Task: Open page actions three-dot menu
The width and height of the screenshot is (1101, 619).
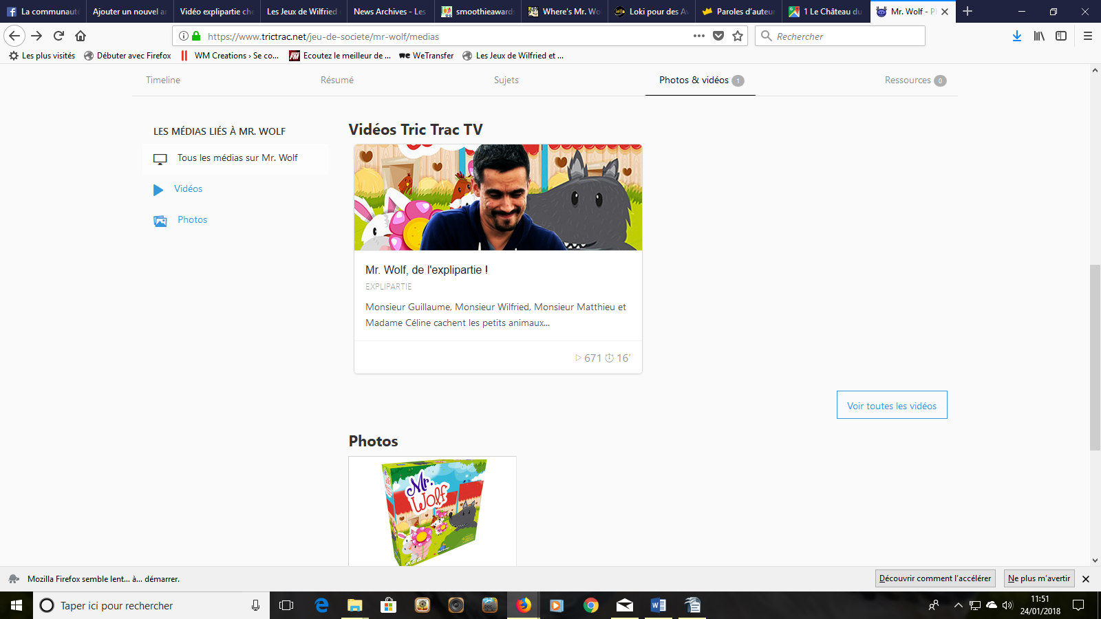Action: coord(699,36)
